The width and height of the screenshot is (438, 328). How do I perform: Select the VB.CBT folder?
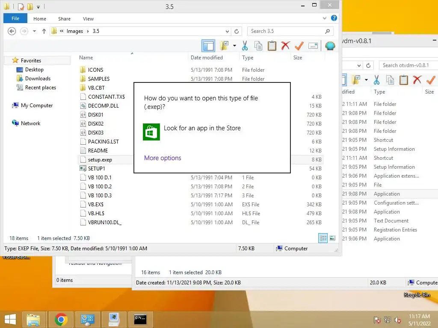point(96,88)
